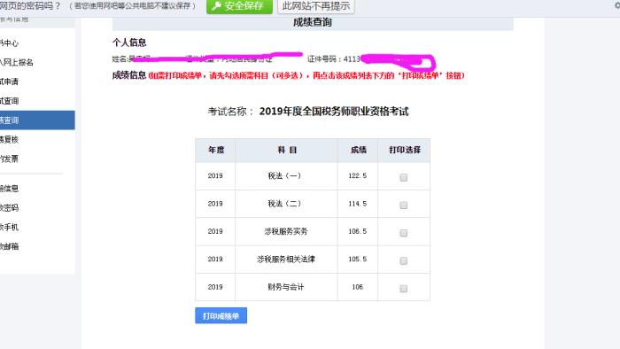Click the 成绩信息 label

(x=129, y=75)
